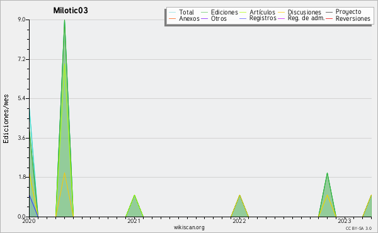Click the Ediciones/mes axis label

6,119
